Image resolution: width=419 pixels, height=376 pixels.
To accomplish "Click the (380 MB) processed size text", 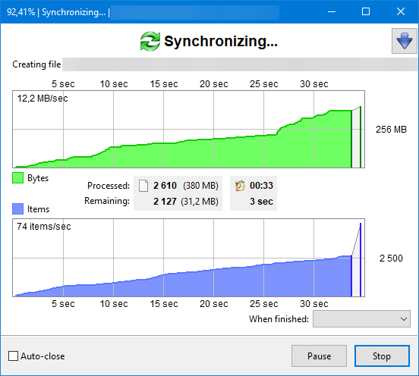I will click(x=200, y=186).
